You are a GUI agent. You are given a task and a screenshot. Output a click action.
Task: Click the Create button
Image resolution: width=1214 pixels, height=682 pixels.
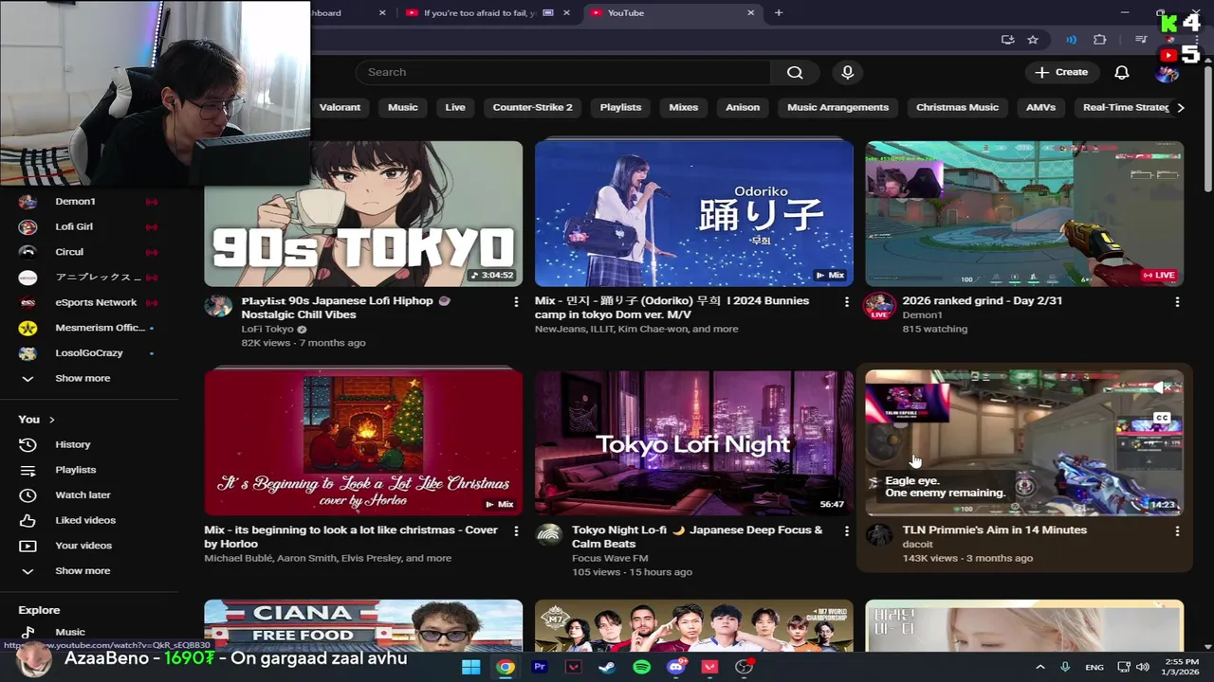(x=1061, y=72)
